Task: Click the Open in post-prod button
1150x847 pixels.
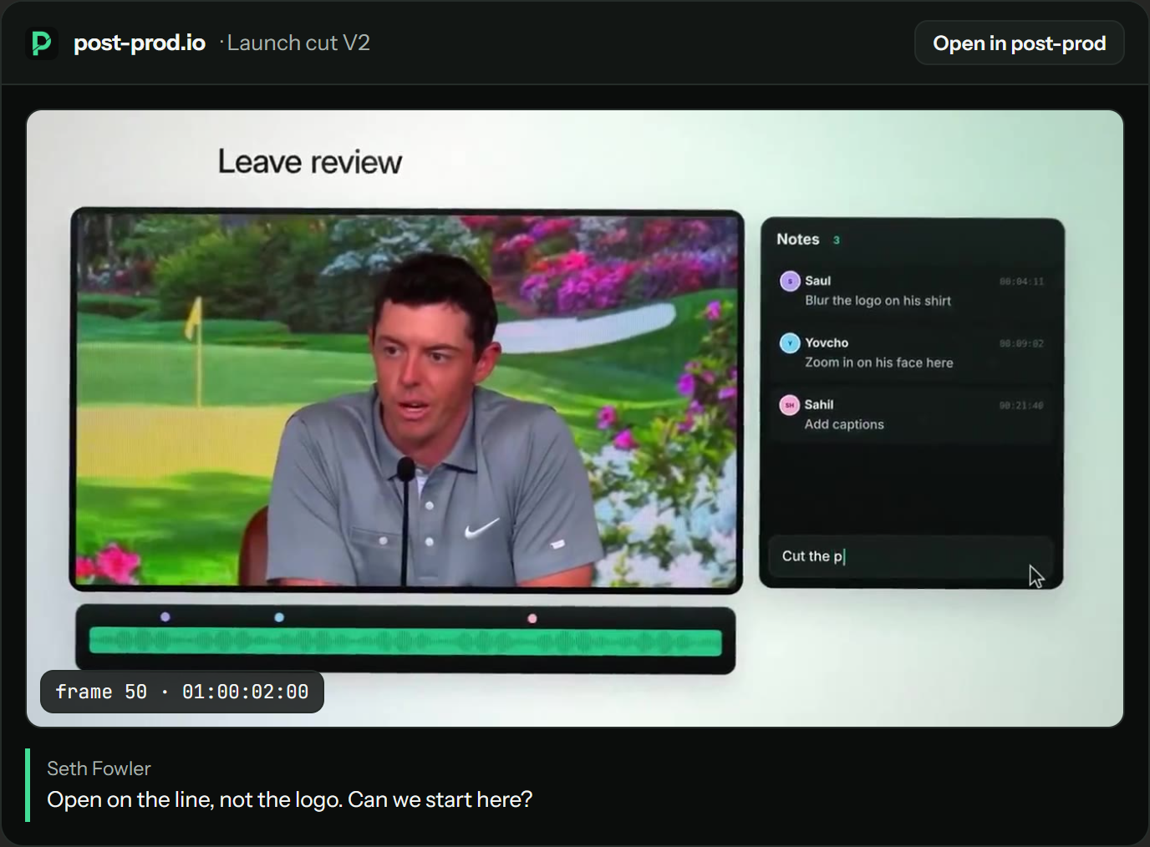Action: pos(1019,43)
